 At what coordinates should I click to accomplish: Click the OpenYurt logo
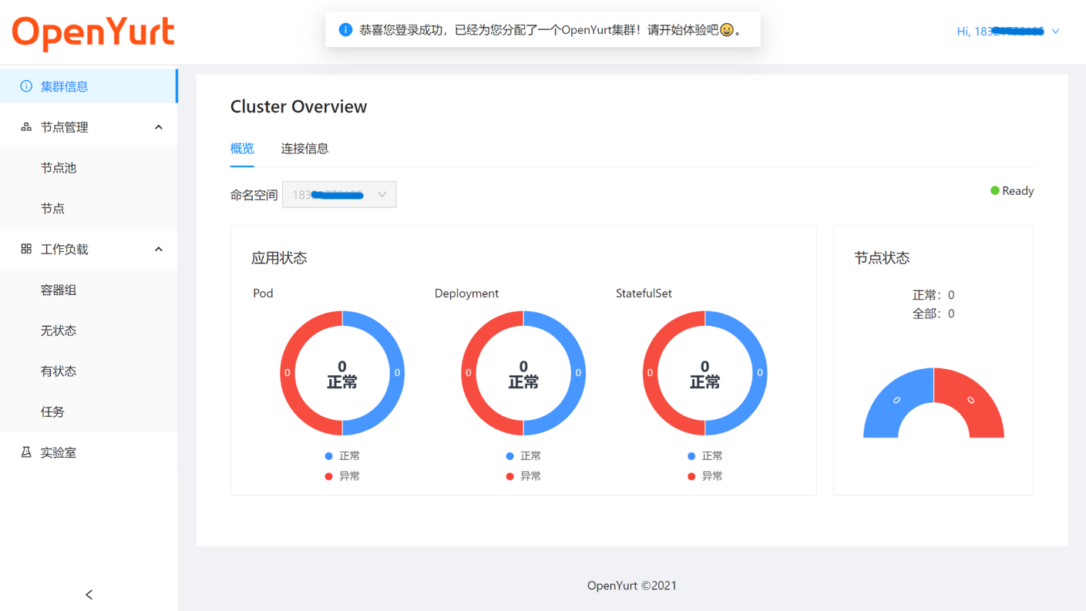93,33
